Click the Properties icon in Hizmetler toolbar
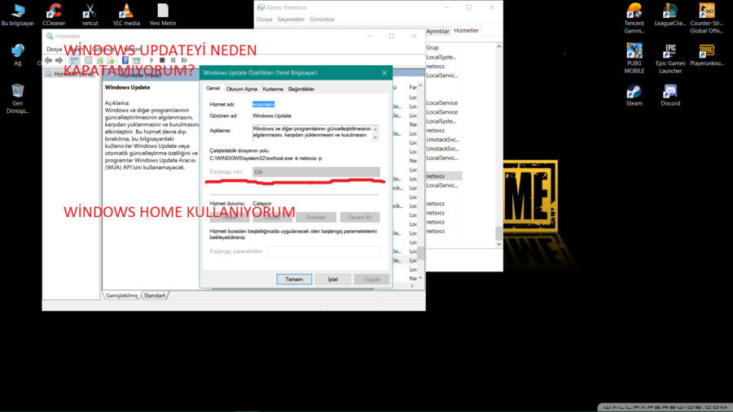This screenshot has width=733, height=412. click(88, 60)
